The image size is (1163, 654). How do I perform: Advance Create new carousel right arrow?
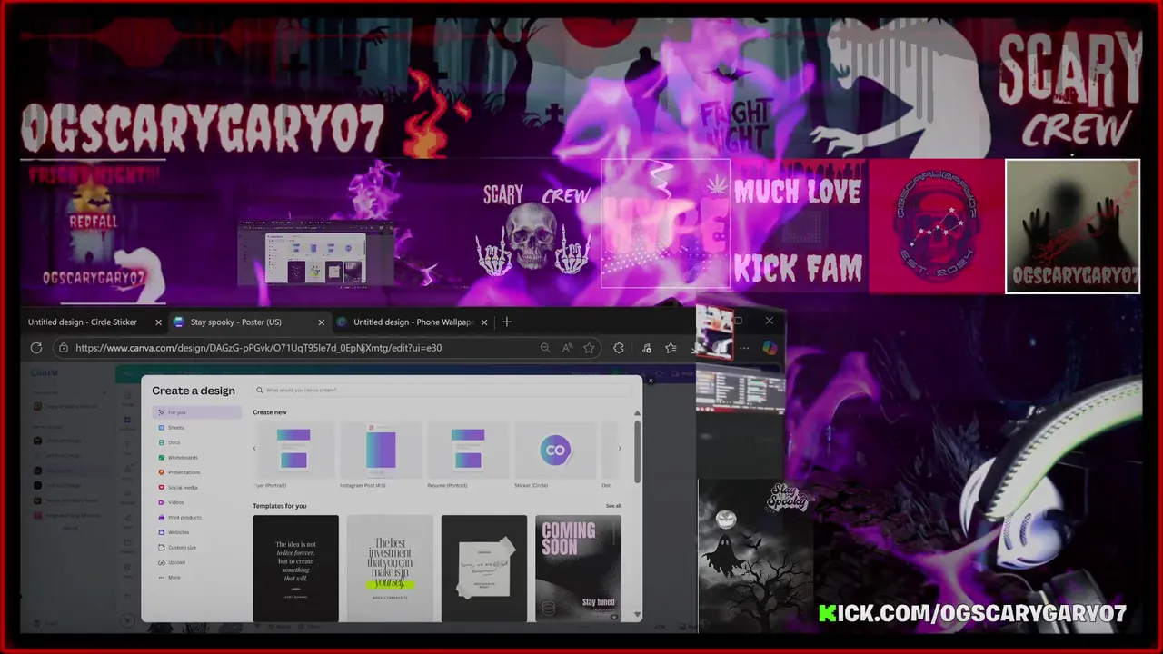(x=620, y=449)
